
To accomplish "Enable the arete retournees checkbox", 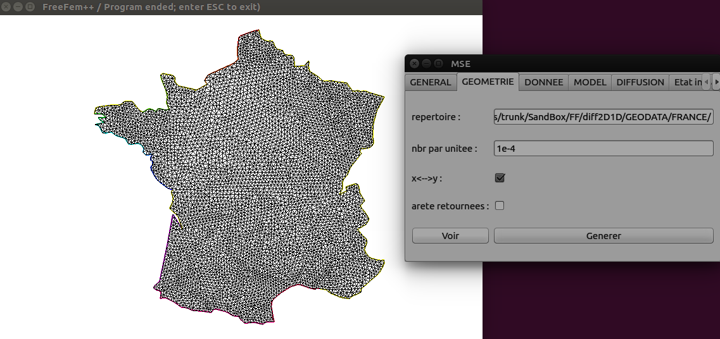I will 500,206.
